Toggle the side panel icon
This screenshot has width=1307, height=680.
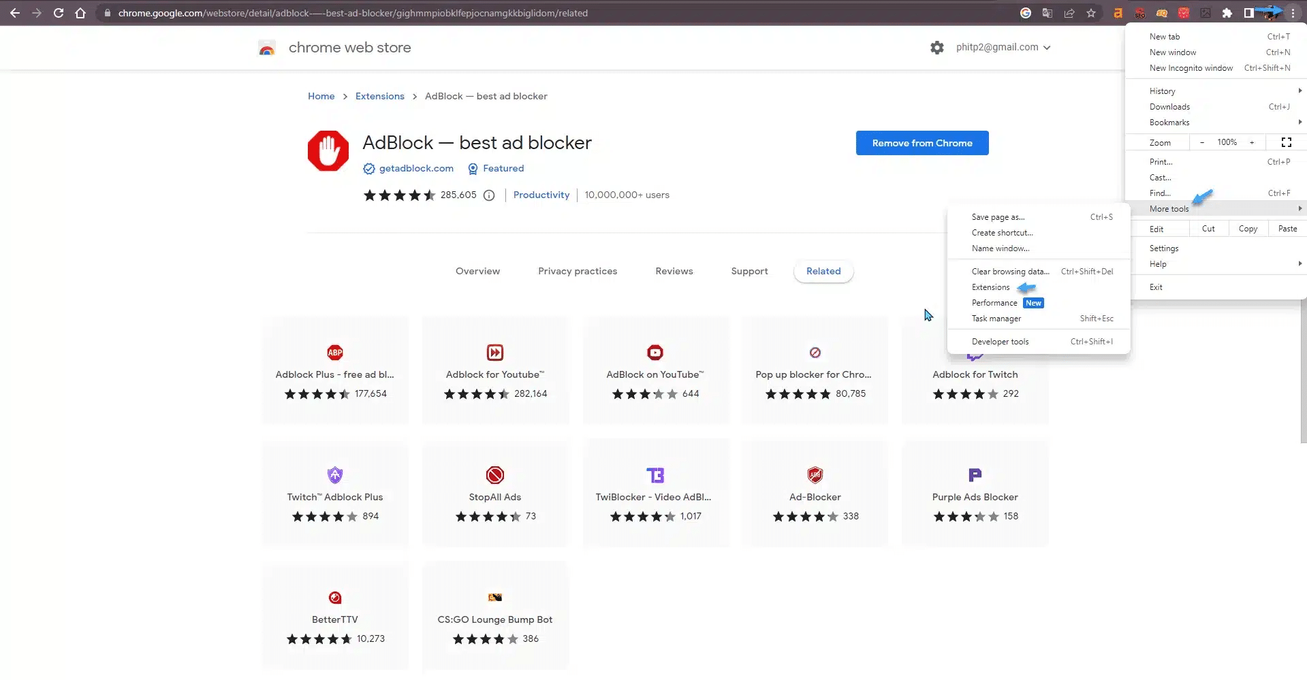coord(1249,13)
